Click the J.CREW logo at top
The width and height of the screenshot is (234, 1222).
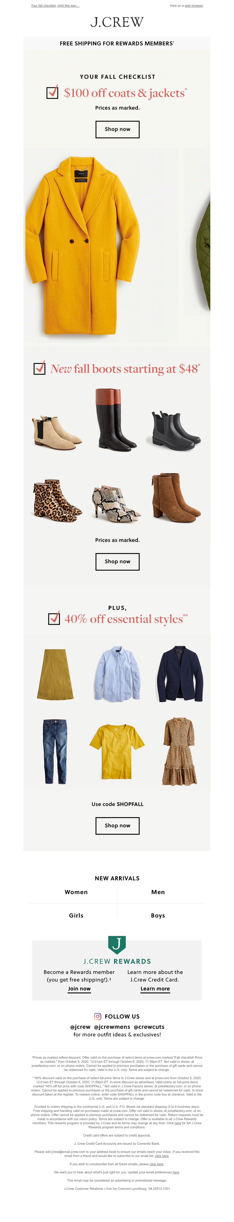(117, 22)
